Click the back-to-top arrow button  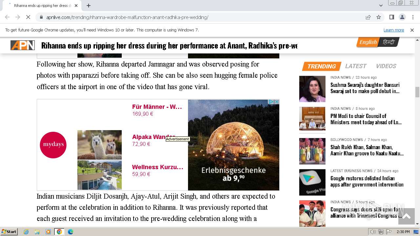pyautogui.click(x=407, y=216)
